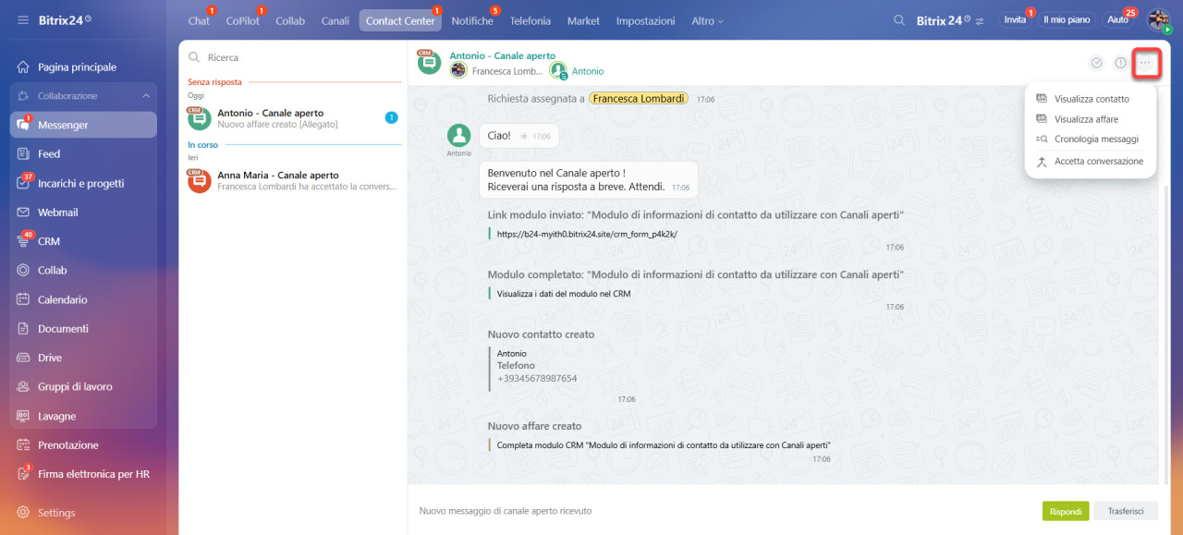
Task: Open the crm_form_p4k2k site link
Action: pos(587,235)
